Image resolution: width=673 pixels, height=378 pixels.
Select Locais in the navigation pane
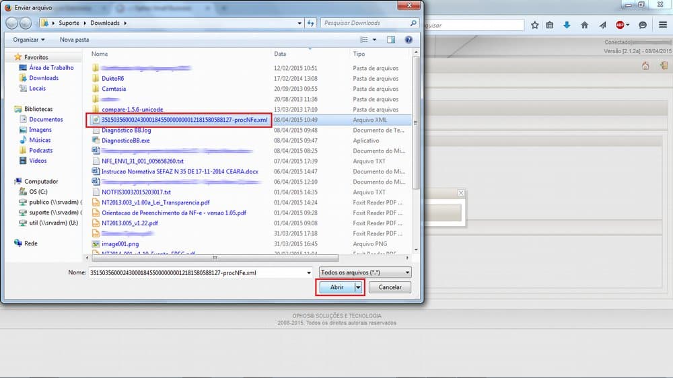coord(37,88)
